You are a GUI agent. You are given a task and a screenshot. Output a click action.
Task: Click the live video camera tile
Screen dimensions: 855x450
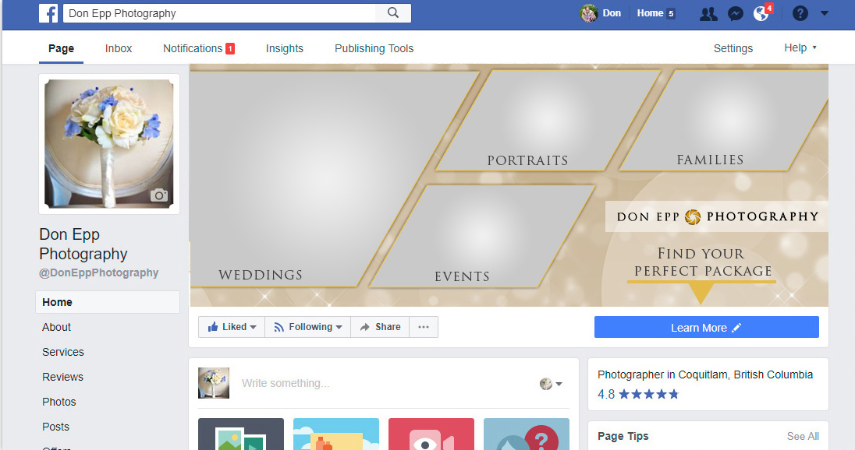tap(431, 434)
